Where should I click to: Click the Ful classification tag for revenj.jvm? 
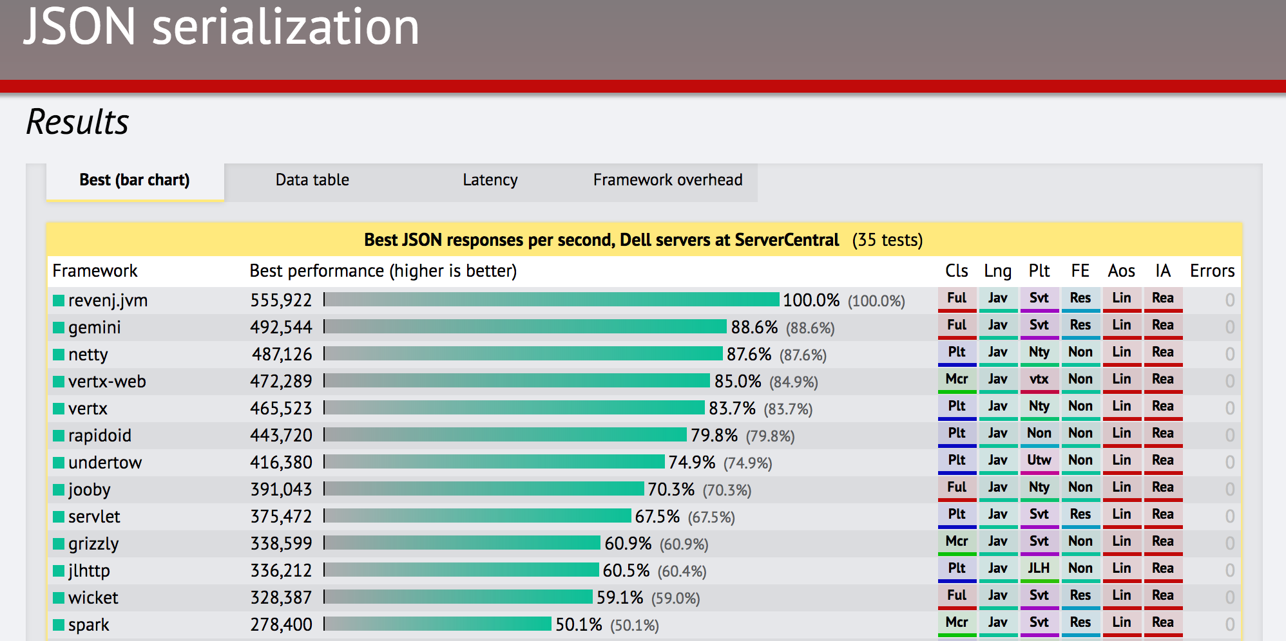(x=957, y=299)
